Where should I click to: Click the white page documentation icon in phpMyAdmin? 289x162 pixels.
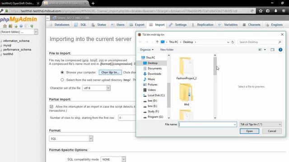[27, 26]
